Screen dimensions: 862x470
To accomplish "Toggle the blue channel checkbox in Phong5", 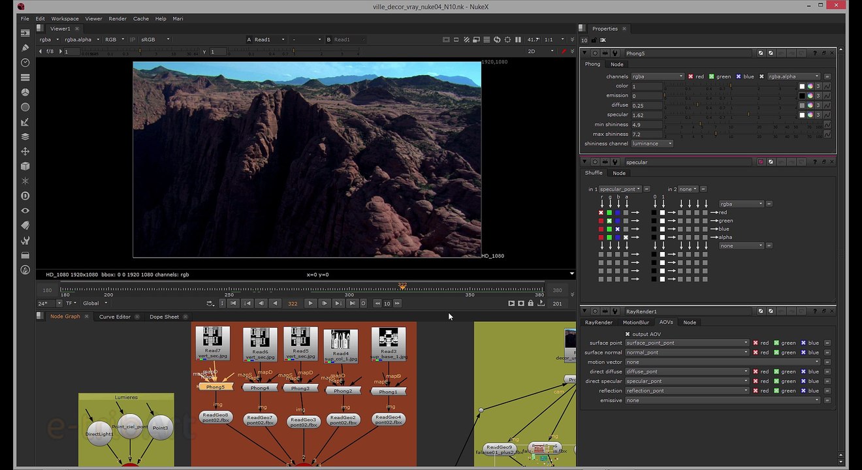I will [x=739, y=76].
